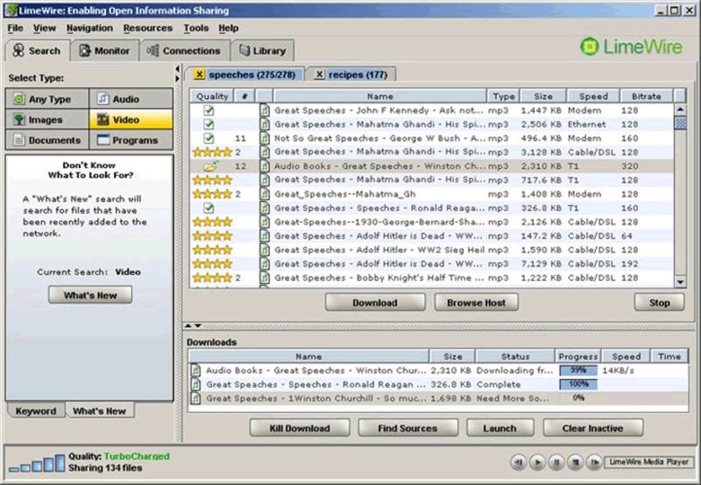The width and height of the screenshot is (701, 485).
Task: Open the View menu
Action: click(x=45, y=28)
